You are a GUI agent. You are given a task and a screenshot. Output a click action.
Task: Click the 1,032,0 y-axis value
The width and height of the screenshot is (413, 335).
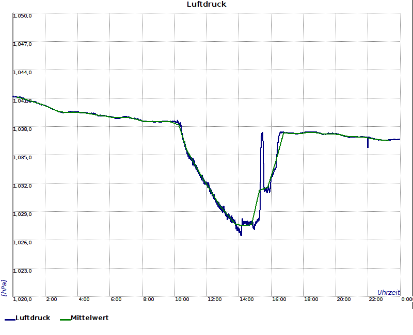pos(22,186)
